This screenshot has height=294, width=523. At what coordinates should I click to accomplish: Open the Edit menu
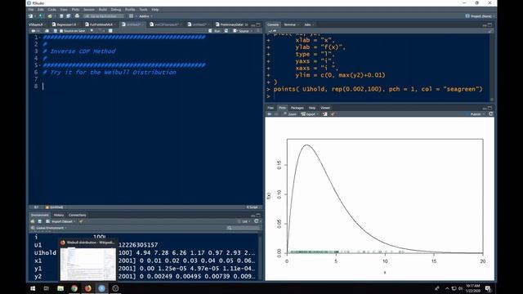(41, 10)
